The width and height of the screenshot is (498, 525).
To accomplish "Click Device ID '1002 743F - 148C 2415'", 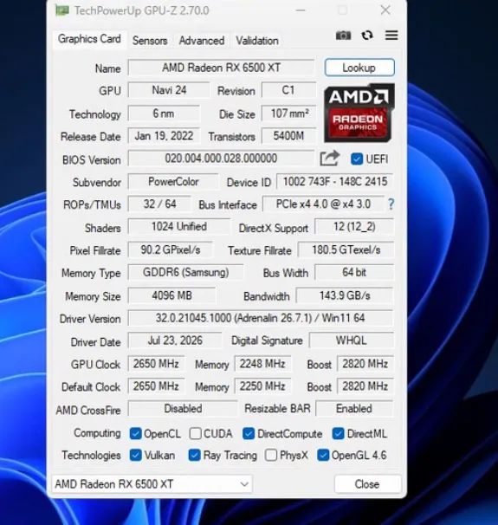I will point(335,181).
